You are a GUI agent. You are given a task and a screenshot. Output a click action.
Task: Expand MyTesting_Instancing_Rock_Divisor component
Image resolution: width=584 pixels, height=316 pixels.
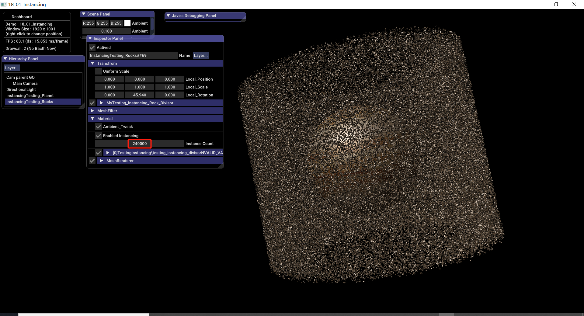point(101,103)
